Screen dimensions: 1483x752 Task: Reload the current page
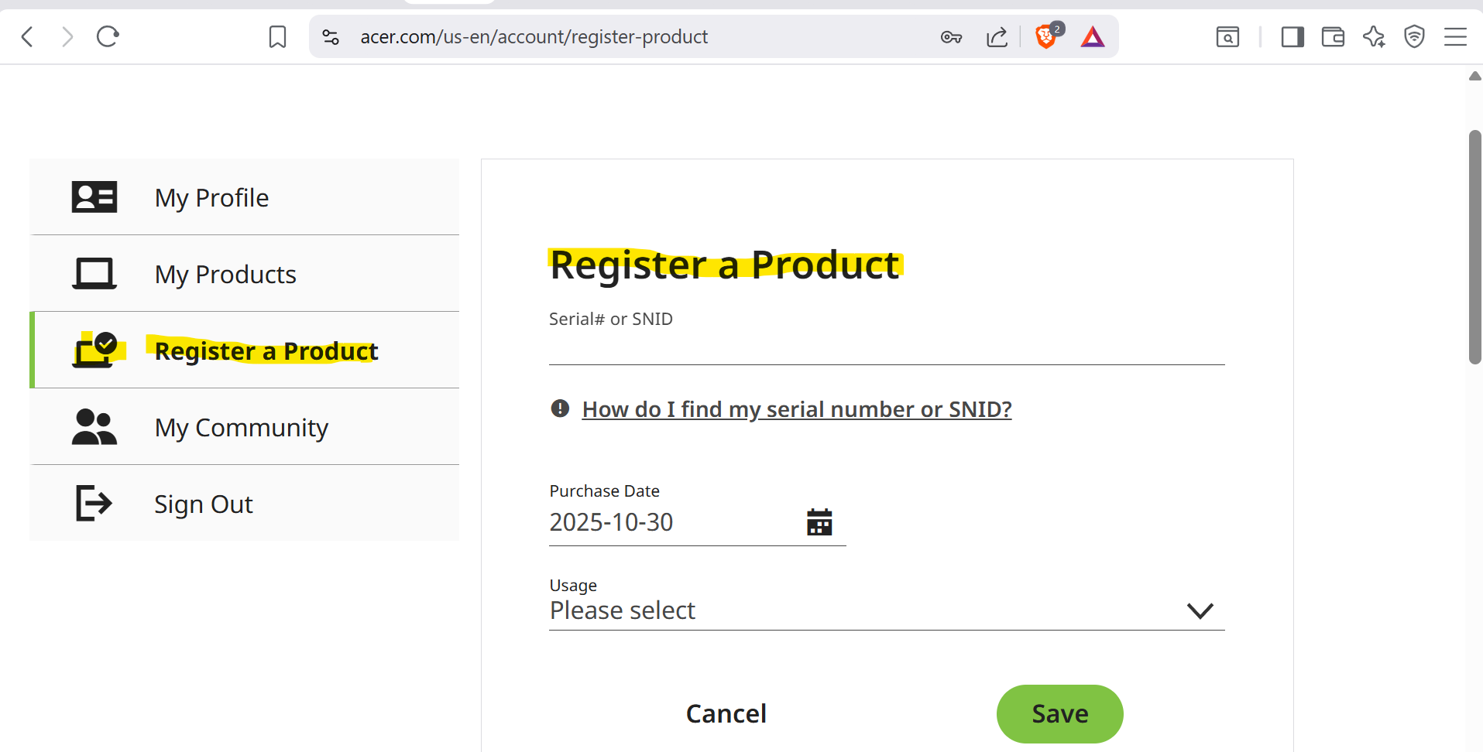(x=108, y=36)
